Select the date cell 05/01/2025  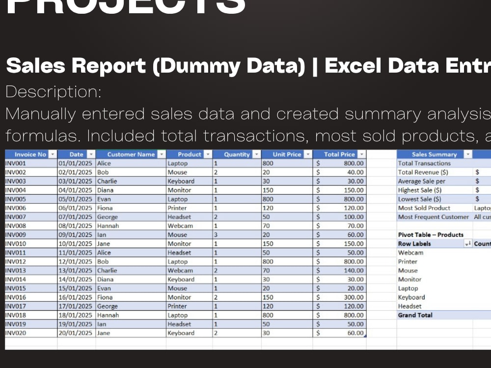[77, 199]
